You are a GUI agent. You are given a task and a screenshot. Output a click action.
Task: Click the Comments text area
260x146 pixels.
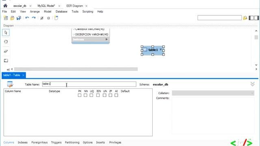coord(213,115)
